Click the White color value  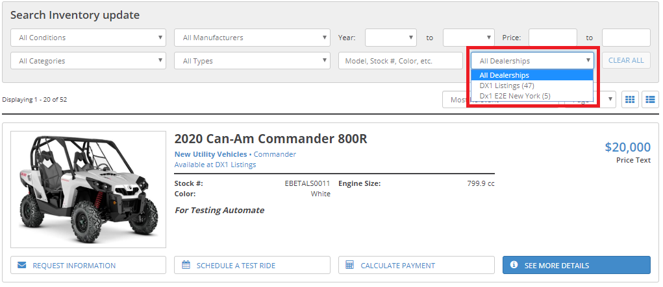(x=321, y=194)
